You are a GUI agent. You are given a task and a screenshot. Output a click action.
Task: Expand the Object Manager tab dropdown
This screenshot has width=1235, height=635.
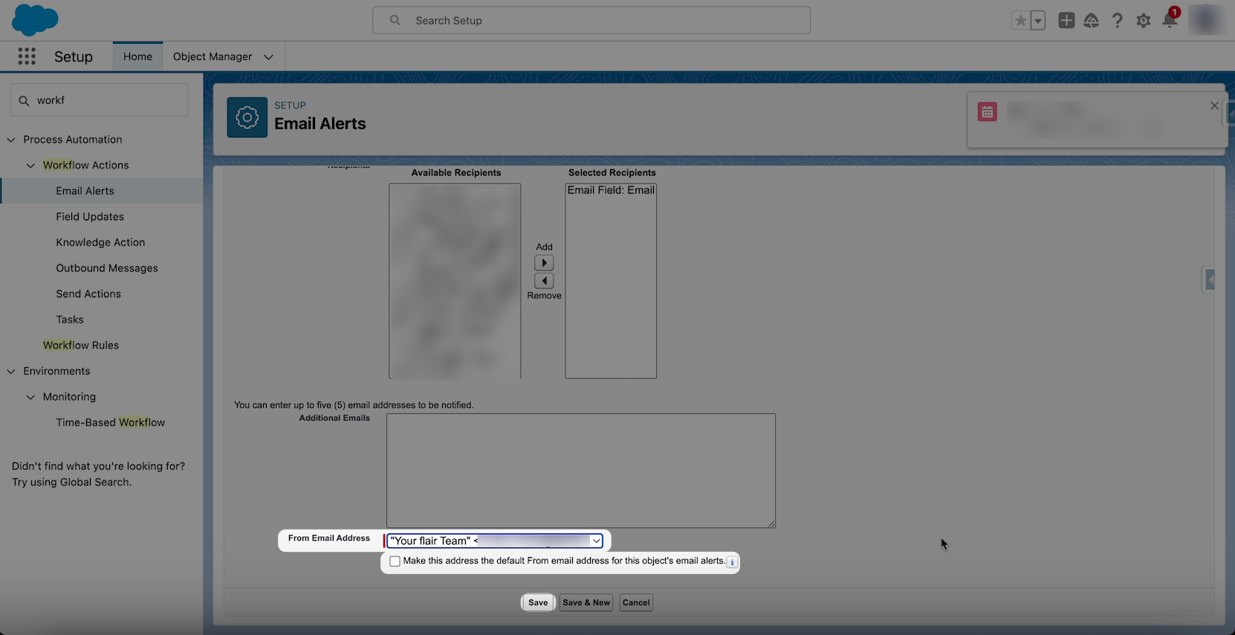pos(268,57)
